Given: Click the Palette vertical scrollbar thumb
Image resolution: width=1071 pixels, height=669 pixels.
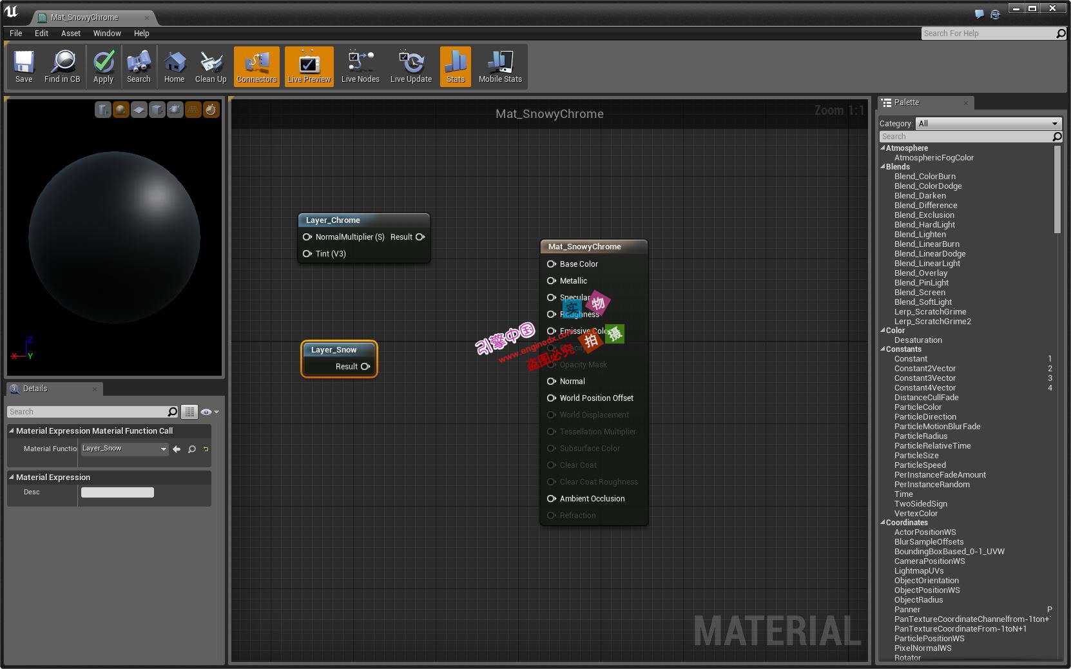Looking at the screenshot, I should pyautogui.click(x=1057, y=189).
